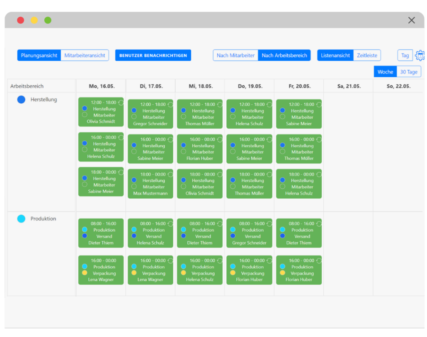Image resolution: width=427 pixels, height=337 pixels.
Task: Toggle empty Mitarbeiter circle in Thomas Müller Thursday 18:00 shift
Action: (233, 186)
